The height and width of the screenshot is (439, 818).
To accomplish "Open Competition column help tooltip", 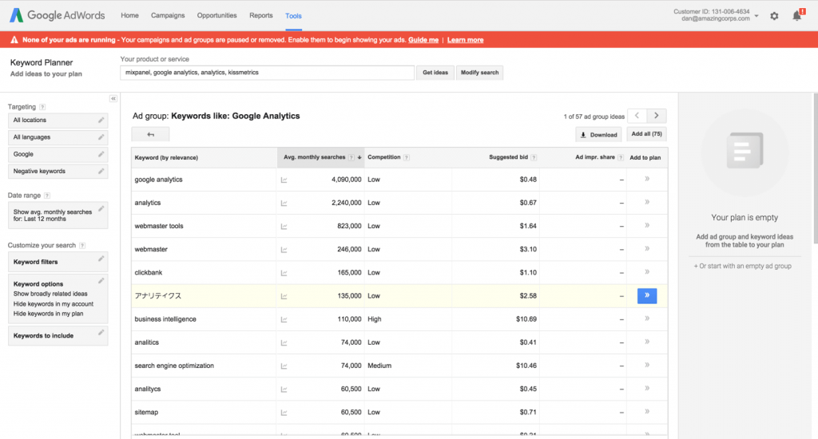I will (407, 157).
